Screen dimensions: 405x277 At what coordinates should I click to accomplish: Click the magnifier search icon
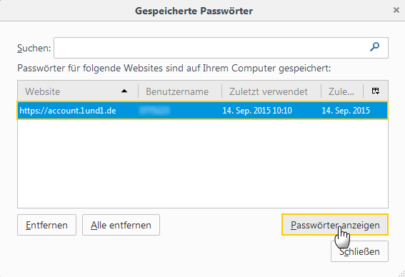click(374, 47)
